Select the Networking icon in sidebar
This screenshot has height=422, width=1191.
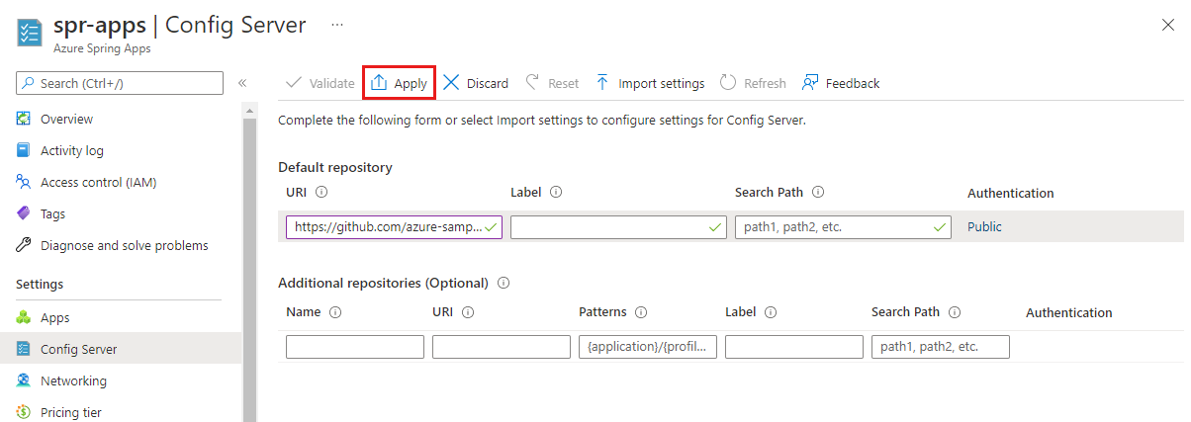pyautogui.click(x=24, y=380)
